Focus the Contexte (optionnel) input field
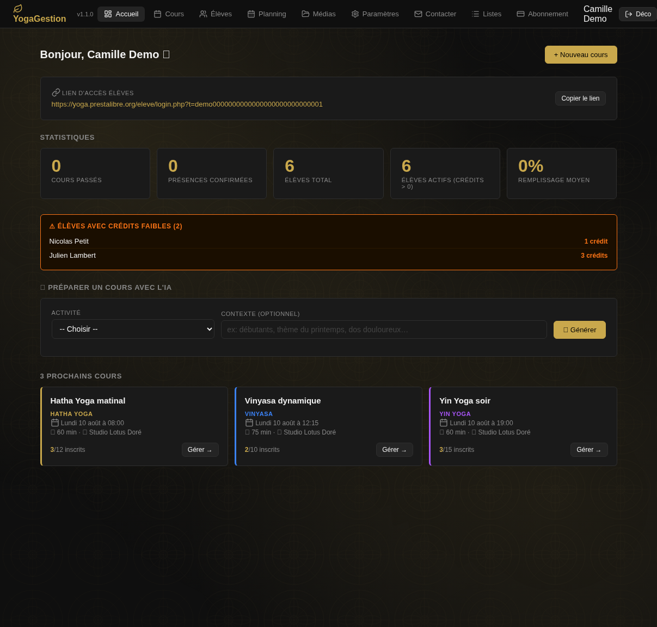The height and width of the screenshot is (627, 657). coord(384,330)
